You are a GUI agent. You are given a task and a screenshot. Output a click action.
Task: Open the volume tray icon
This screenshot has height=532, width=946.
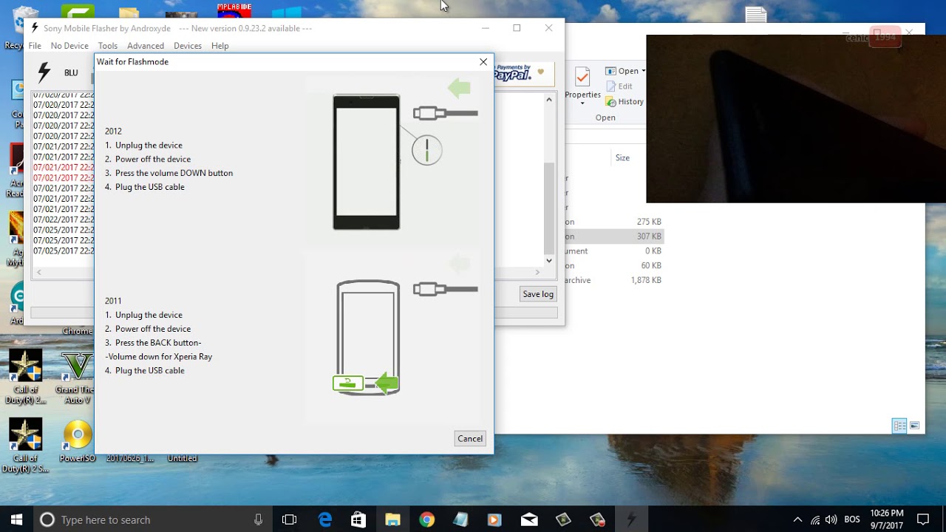tap(831, 519)
